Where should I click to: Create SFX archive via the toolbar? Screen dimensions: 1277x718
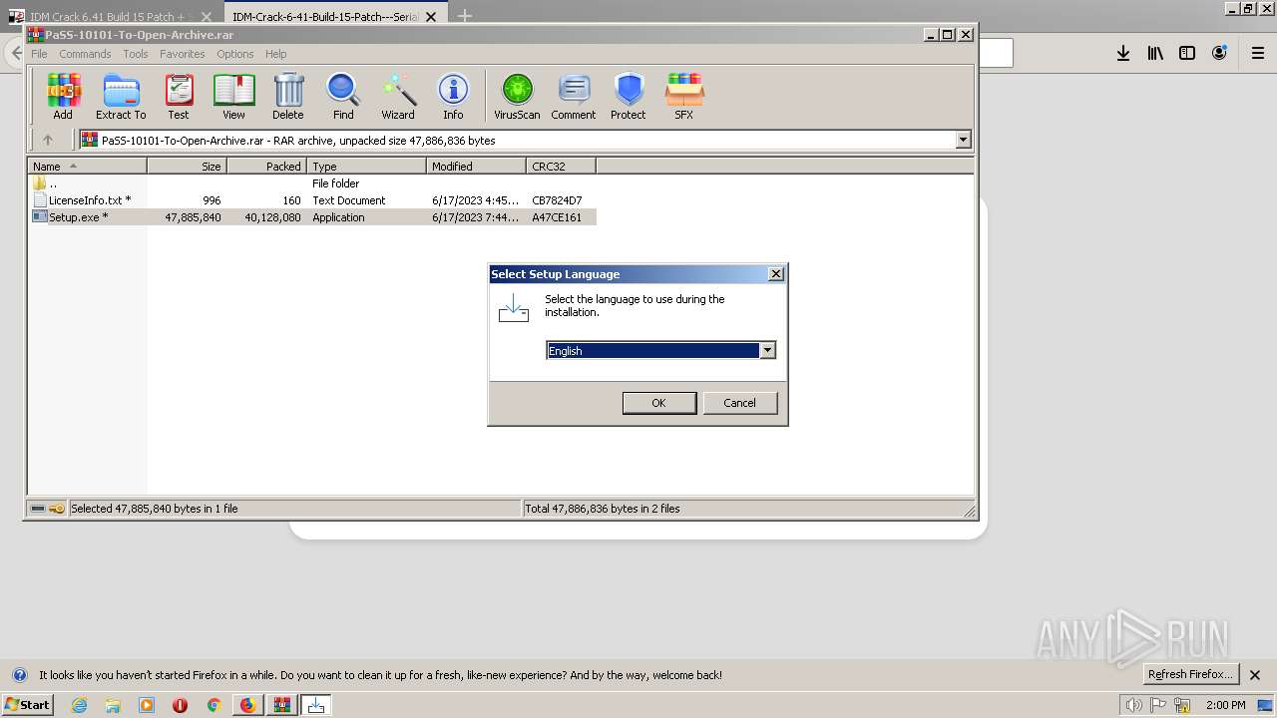pos(683,97)
